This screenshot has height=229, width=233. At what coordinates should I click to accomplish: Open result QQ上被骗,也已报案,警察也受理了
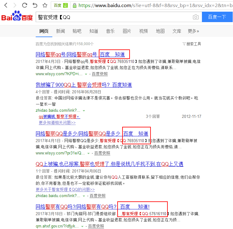pyautogui.click(x=110, y=164)
